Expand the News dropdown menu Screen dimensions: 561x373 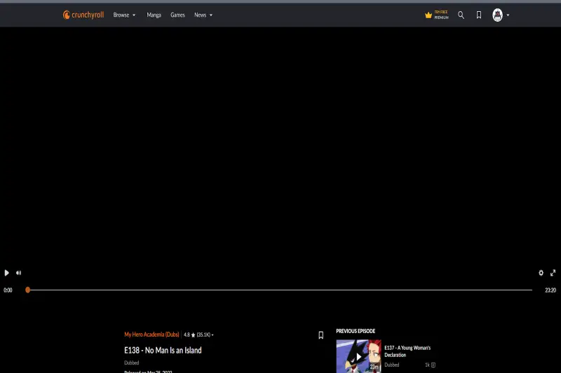tap(203, 15)
